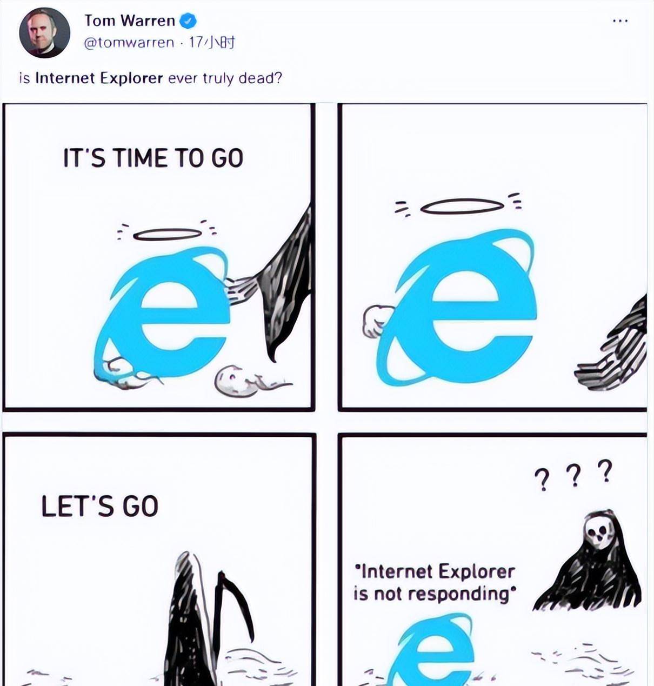
Task: Click the halo above the first panel's logo
Action: point(166,234)
